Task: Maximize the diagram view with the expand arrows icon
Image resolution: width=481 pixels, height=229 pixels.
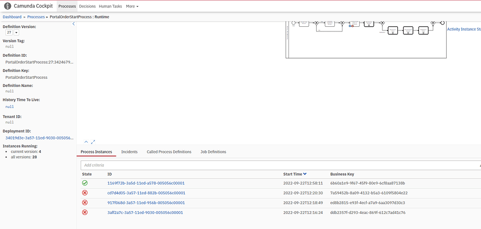Action: point(93,142)
